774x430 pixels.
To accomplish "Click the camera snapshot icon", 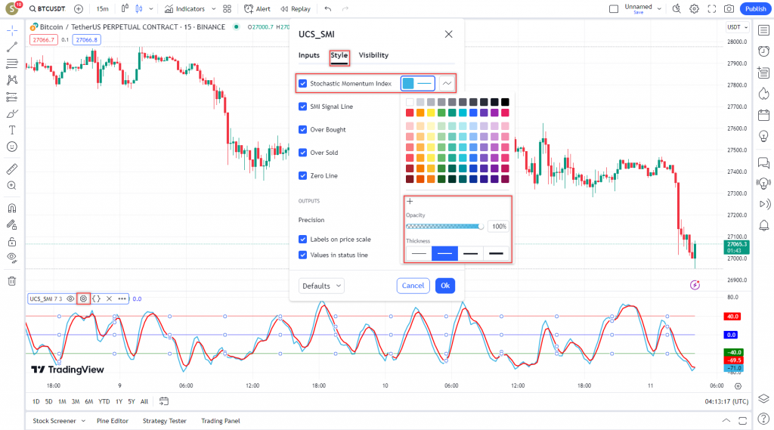I will (729, 9).
